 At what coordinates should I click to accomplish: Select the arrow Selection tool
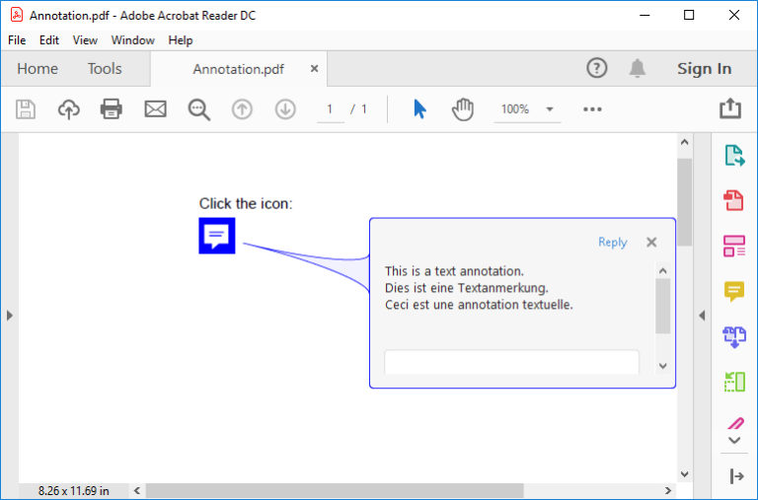point(419,108)
